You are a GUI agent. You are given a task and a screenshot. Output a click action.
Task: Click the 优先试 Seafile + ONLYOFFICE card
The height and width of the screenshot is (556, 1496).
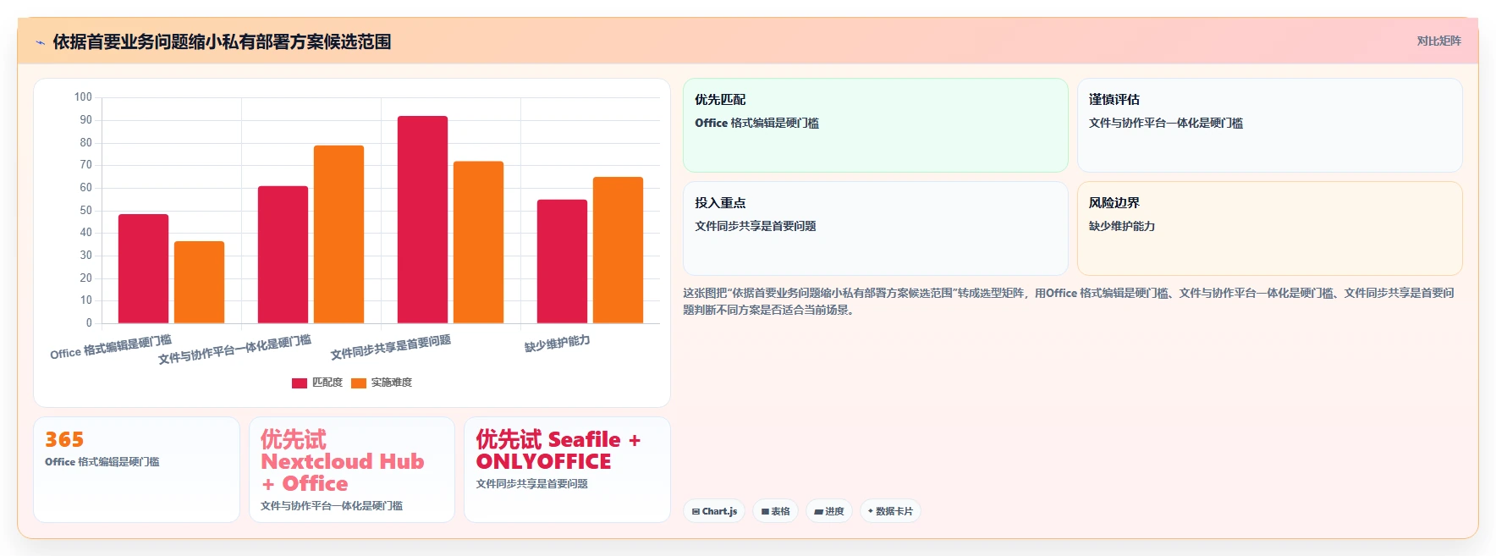[567, 470]
